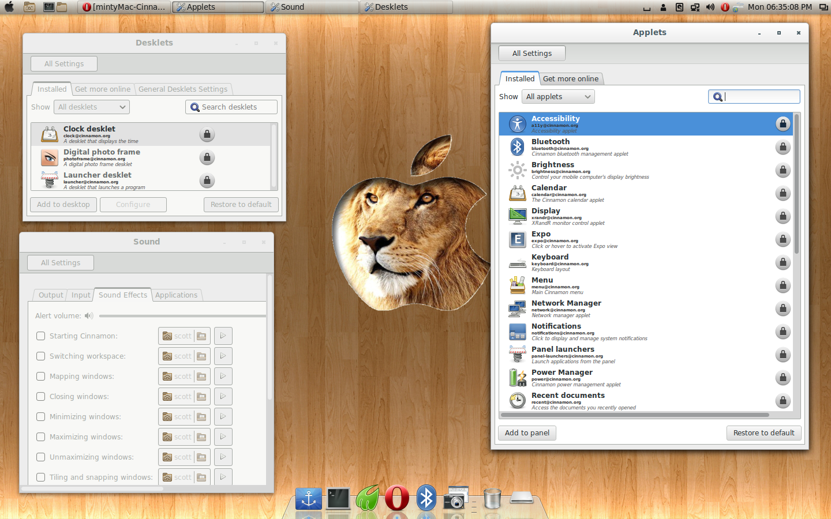Click the volume speaker icon in top panel
The height and width of the screenshot is (519, 831).
[710, 7]
